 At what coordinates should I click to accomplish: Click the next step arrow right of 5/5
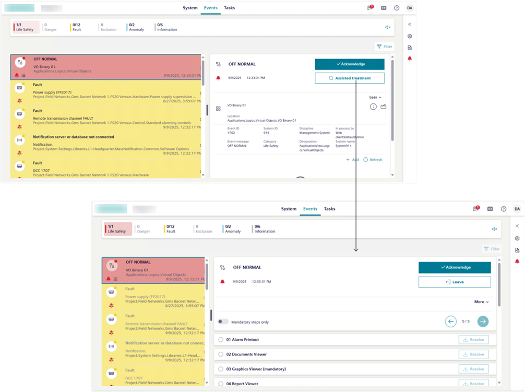(483, 321)
